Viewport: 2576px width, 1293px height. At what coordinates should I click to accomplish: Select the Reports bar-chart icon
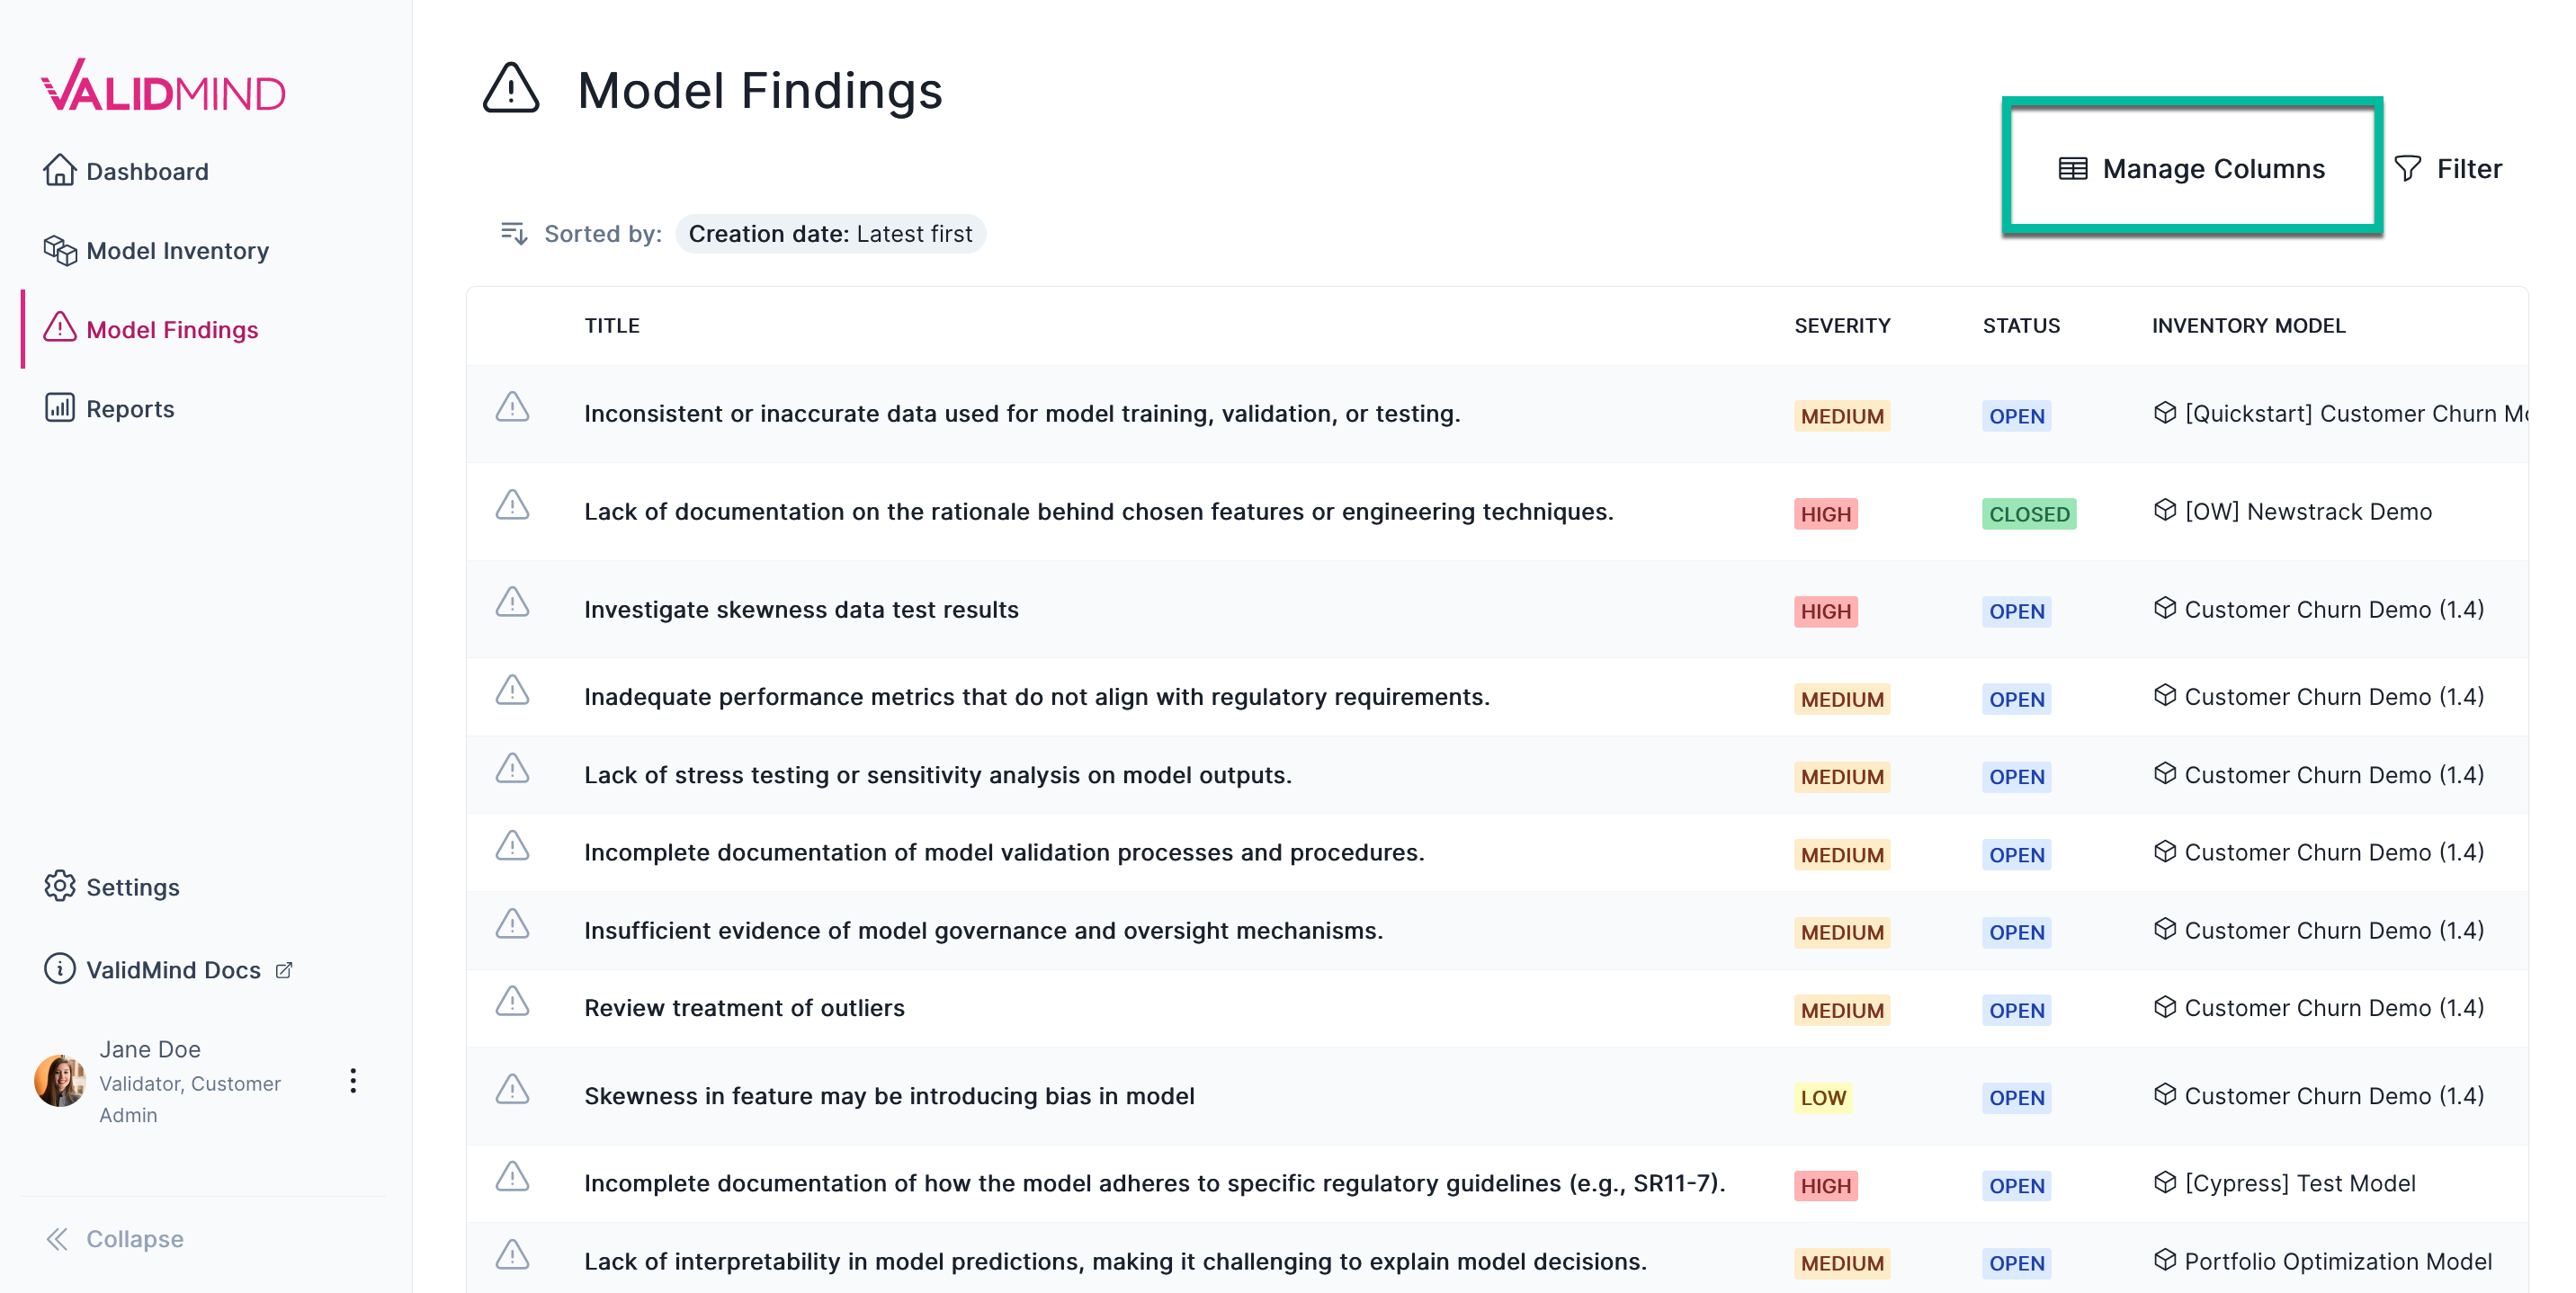60,408
